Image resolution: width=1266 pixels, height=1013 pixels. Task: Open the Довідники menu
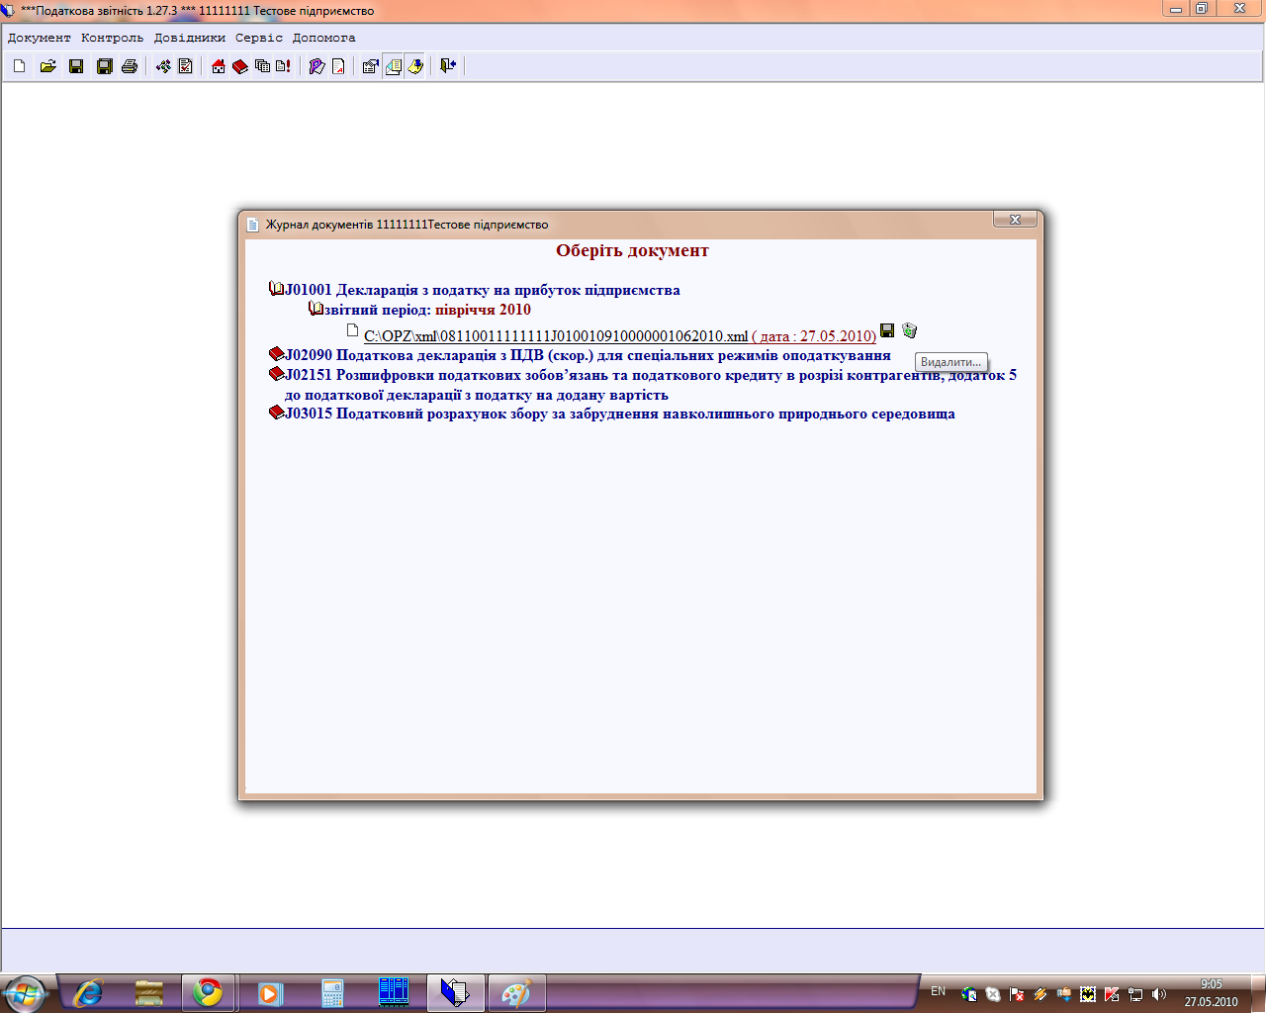click(189, 38)
